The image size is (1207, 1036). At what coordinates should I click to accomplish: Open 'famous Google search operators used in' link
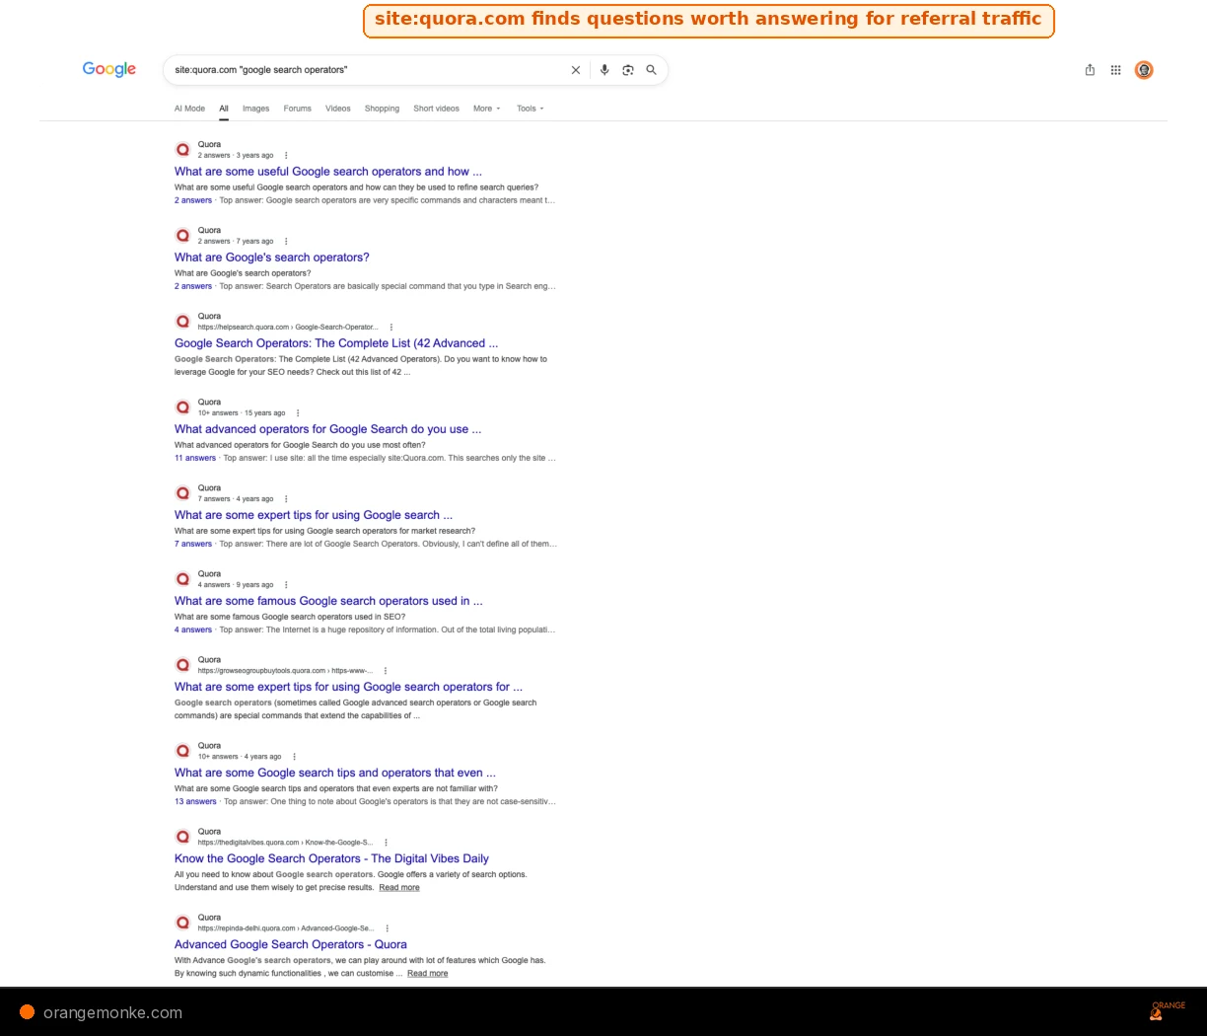coord(328,601)
